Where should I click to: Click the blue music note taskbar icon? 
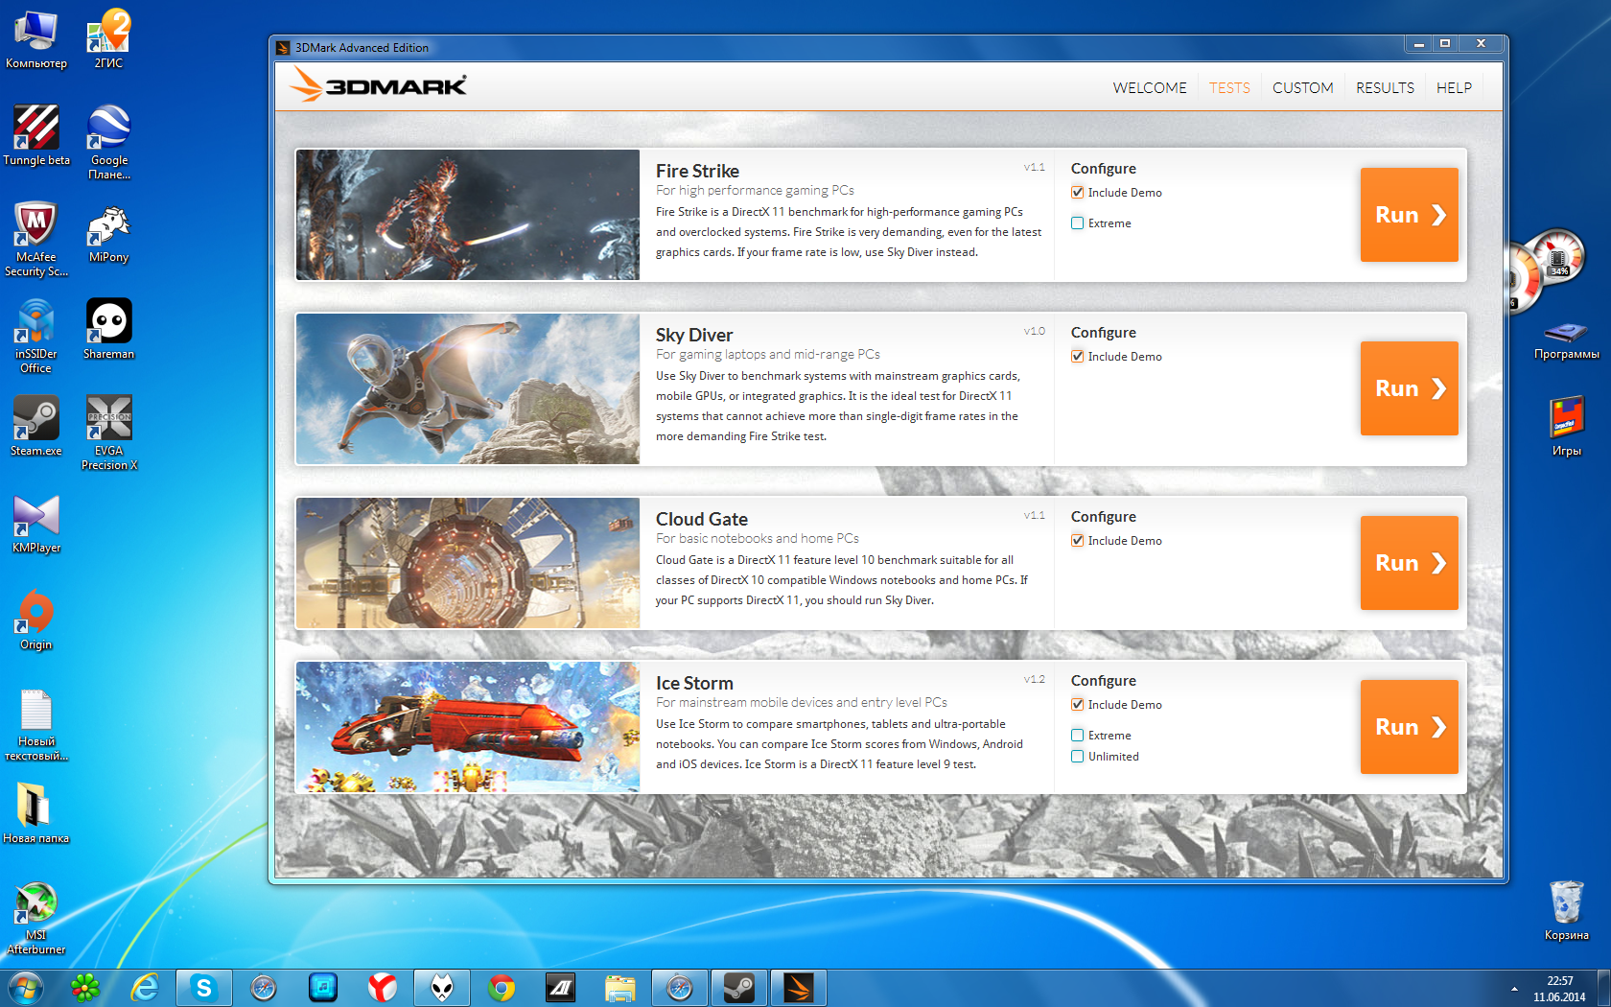[323, 988]
